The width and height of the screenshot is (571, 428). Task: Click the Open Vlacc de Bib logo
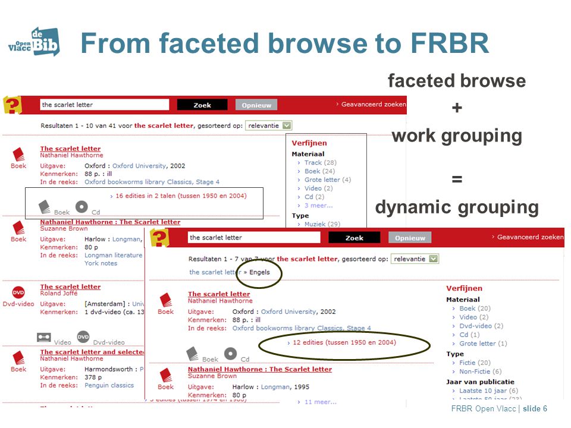[34, 42]
